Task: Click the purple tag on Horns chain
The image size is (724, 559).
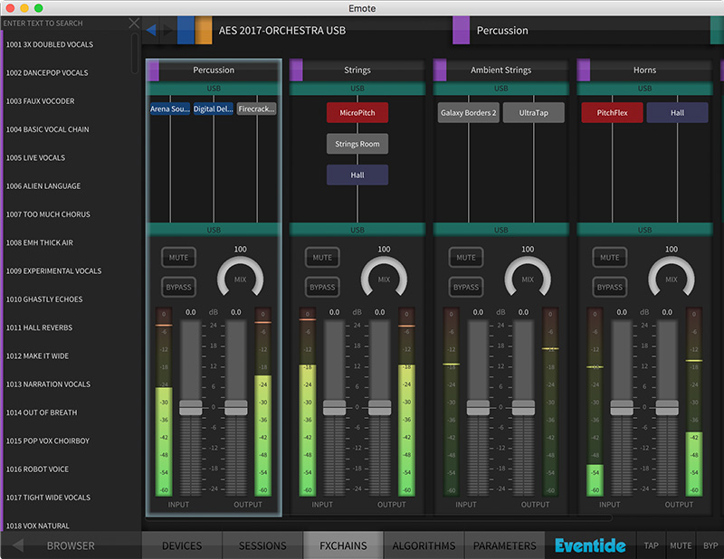Action: coord(584,71)
